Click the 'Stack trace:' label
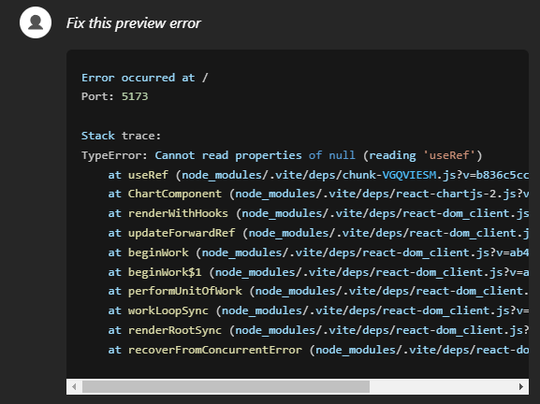Viewport: 540px width, 404px height. [121, 136]
